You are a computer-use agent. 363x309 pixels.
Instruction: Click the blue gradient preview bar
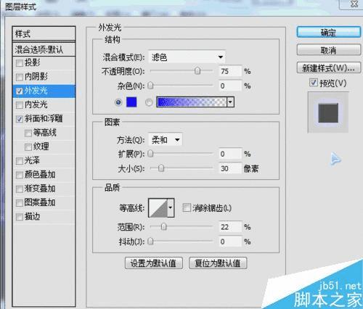pyautogui.click(x=192, y=102)
